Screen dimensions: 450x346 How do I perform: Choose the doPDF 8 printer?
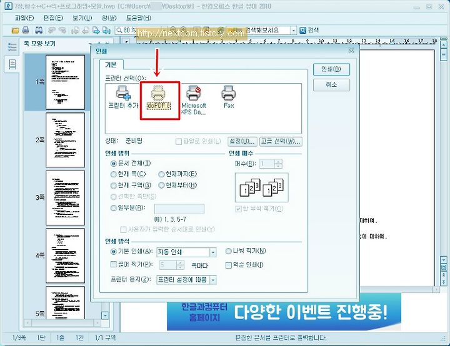point(158,97)
